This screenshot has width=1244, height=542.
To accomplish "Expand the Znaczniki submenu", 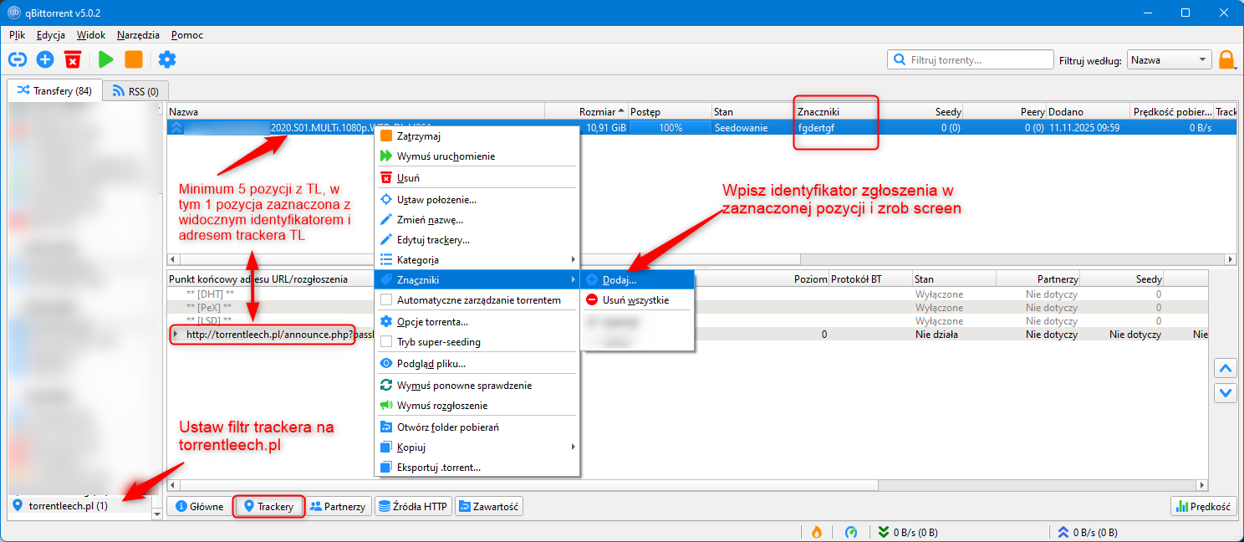I will pyautogui.click(x=477, y=279).
